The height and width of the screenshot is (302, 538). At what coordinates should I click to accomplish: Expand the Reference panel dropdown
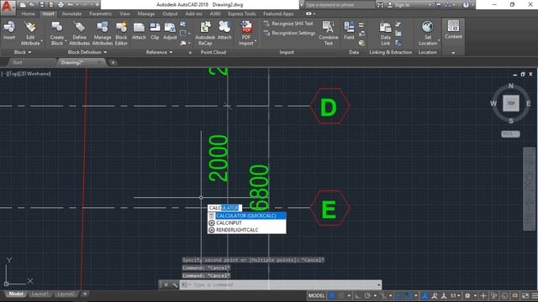(x=159, y=52)
